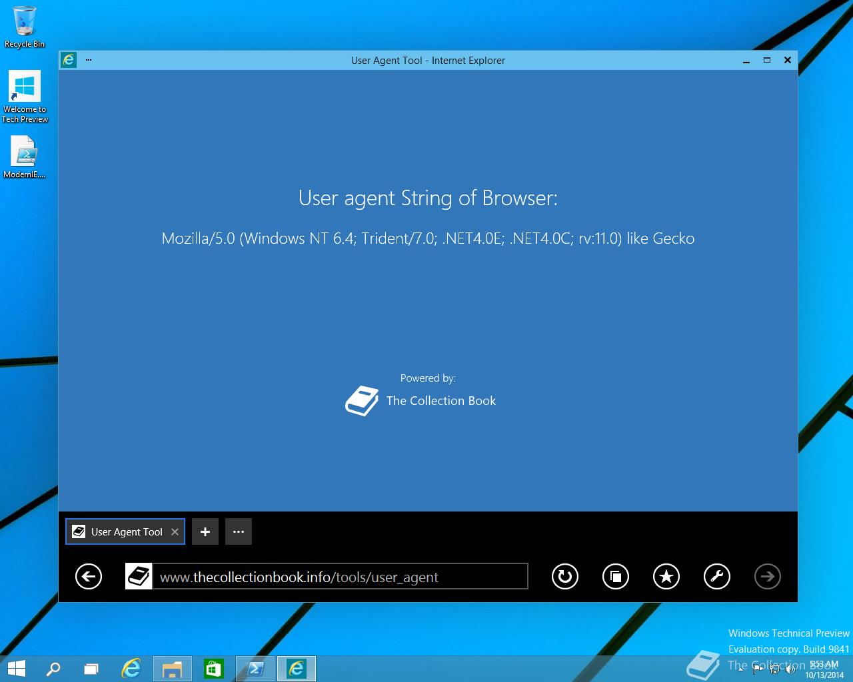The image size is (853, 682).
Task: Select the user agent string text
Action: click(428, 238)
